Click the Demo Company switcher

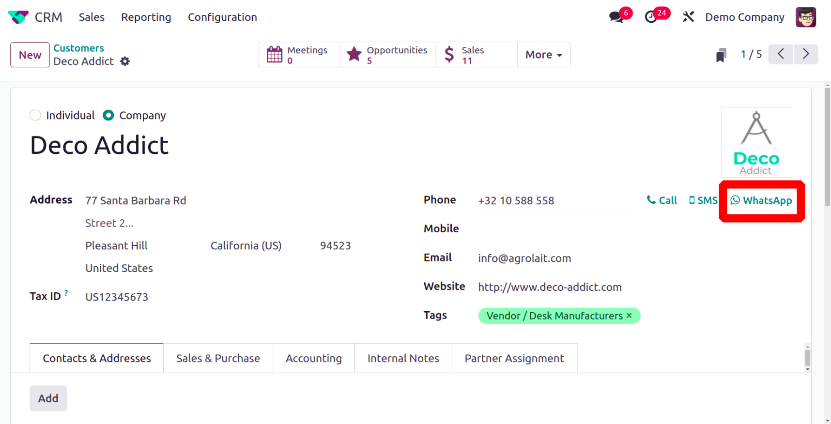(x=745, y=17)
